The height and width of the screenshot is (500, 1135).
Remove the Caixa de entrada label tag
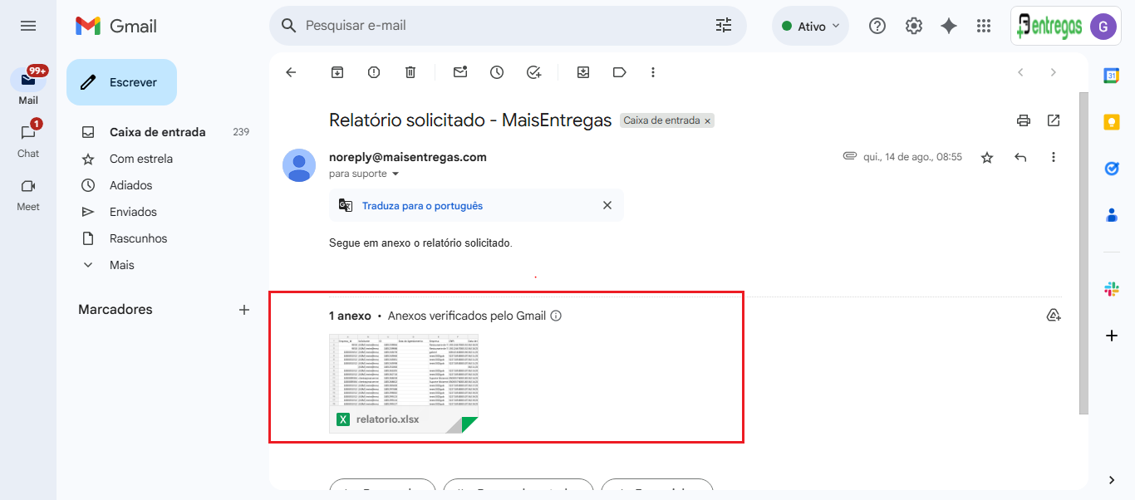point(708,121)
